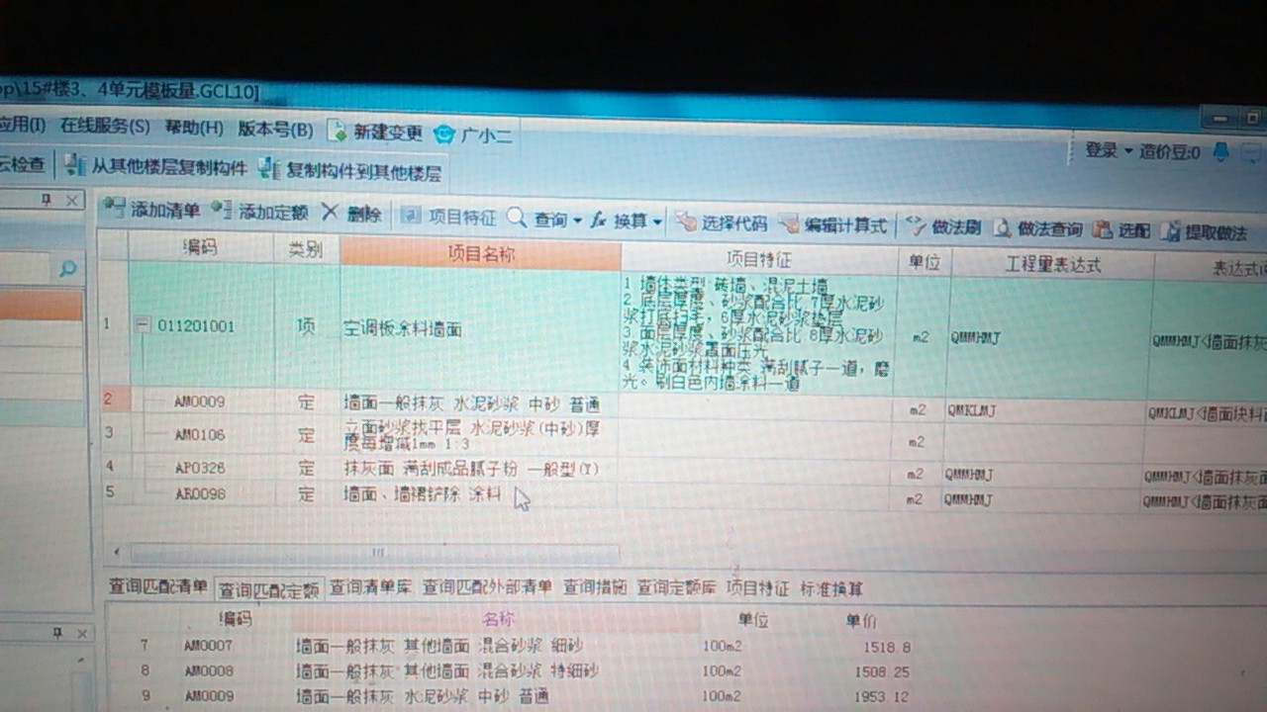Screen dimensions: 1267x712
Task: Click the left panel search magnifier
Action: 67,268
